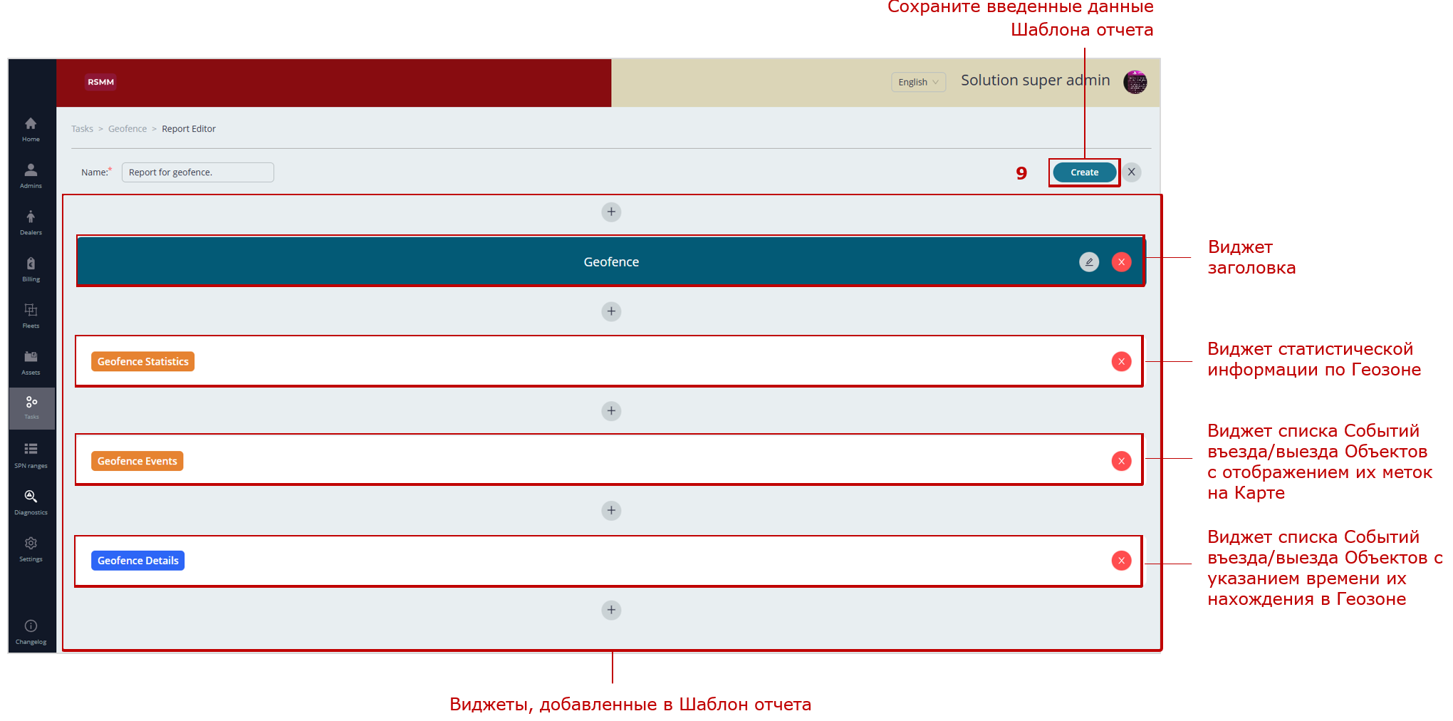Open Diagnostics from the sidebar
1453x721 pixels.
(x=31, y=502)
